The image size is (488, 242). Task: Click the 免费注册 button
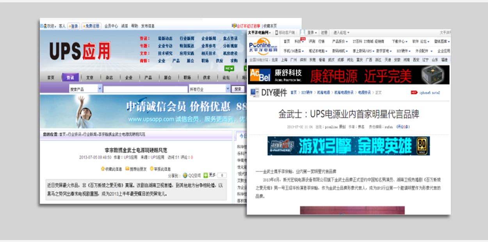tap(91, 26)
